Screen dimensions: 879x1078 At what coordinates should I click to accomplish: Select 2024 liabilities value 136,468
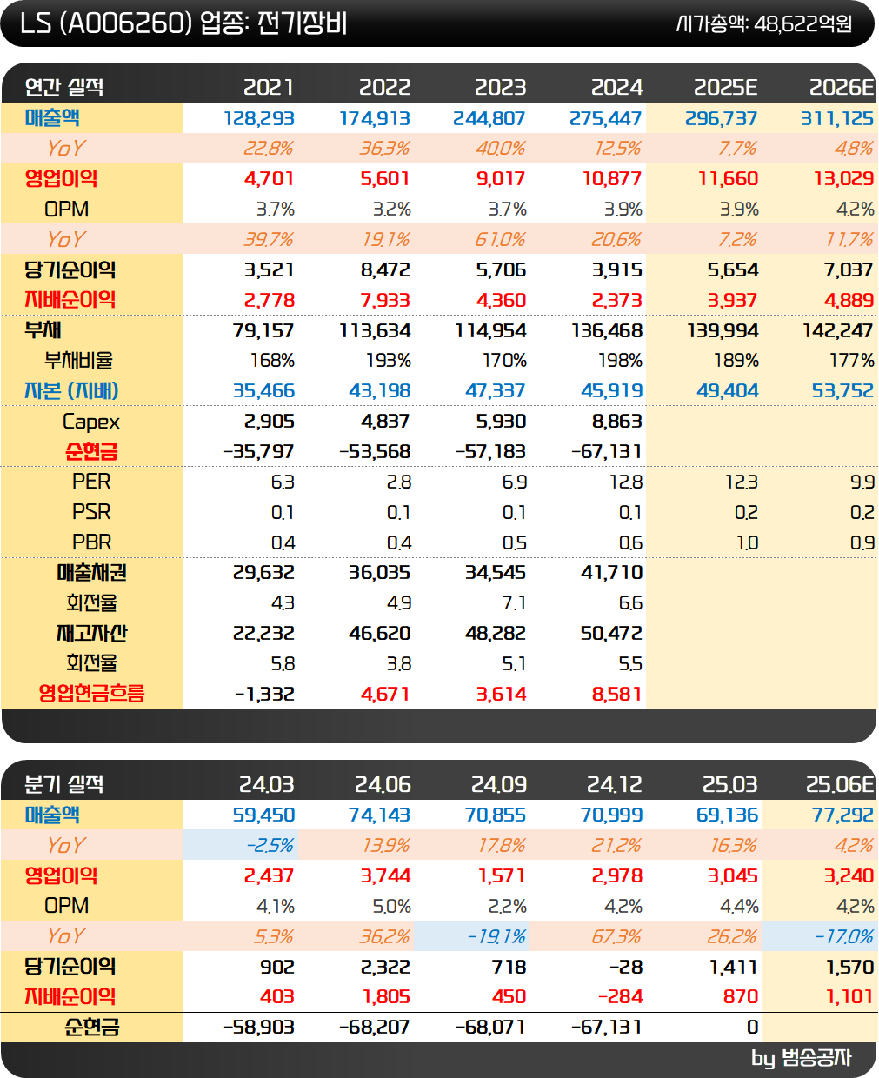pos(607,331)
